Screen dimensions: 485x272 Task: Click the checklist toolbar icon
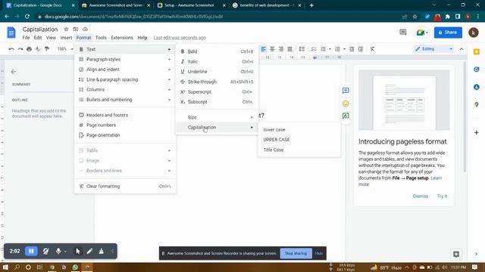314,49
